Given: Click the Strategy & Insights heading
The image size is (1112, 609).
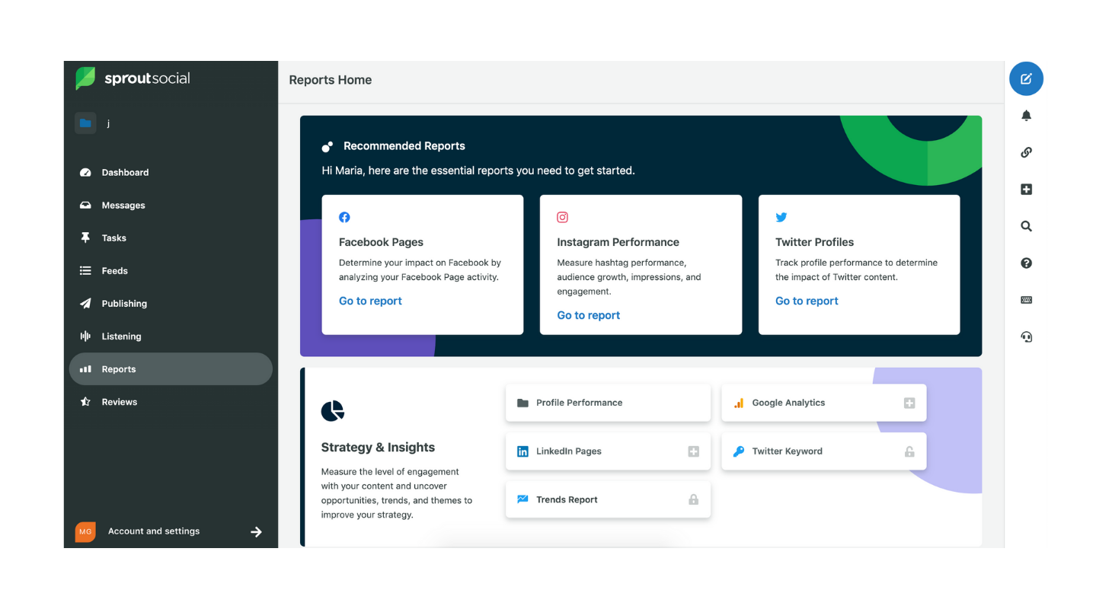Looking at the screenshot, I should (x=378, y=448).
